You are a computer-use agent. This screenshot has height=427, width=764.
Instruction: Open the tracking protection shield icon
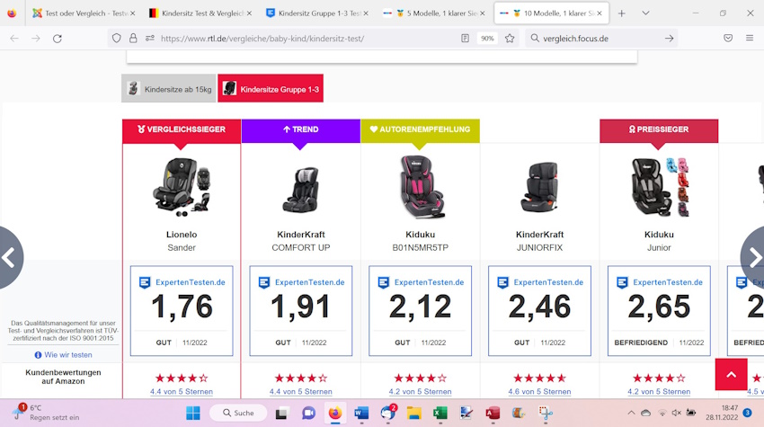pyautogui.click(x=117, y=38)
